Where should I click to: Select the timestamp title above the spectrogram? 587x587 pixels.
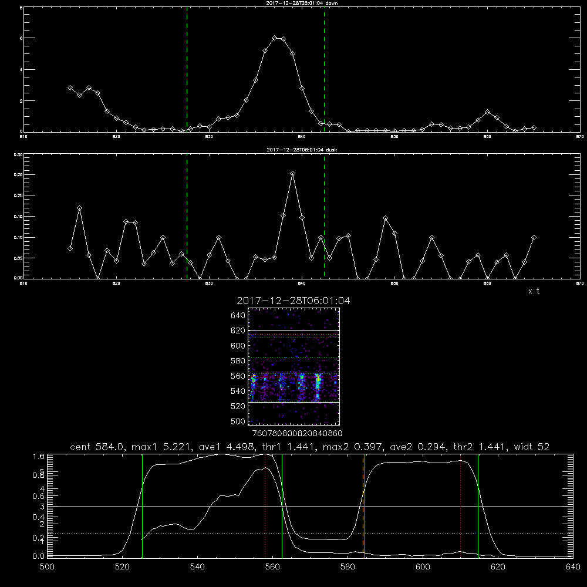(x=293, y=301)
